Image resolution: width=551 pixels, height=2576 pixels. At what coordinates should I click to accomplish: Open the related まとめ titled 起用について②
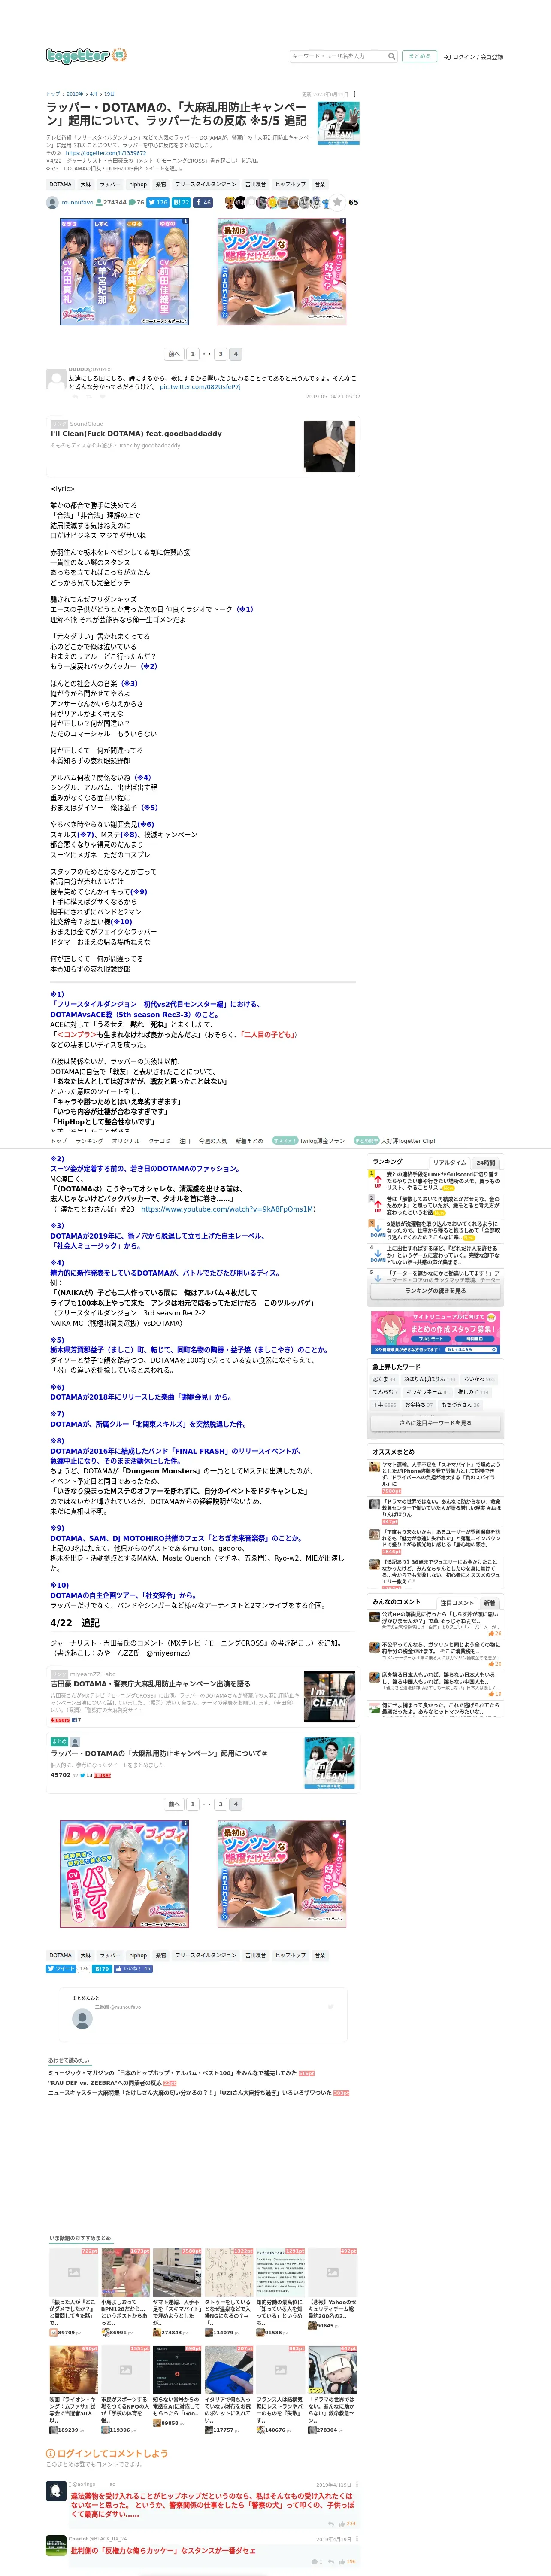(203, 1763)
